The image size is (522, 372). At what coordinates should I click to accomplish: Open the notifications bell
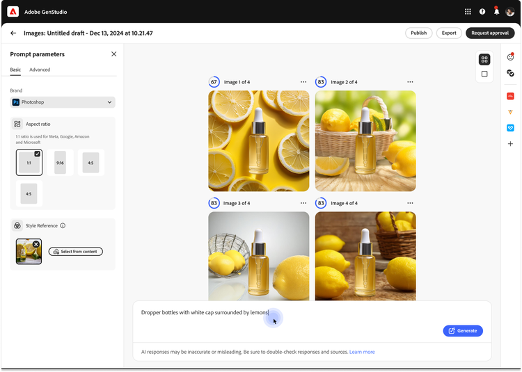point(496,12)
